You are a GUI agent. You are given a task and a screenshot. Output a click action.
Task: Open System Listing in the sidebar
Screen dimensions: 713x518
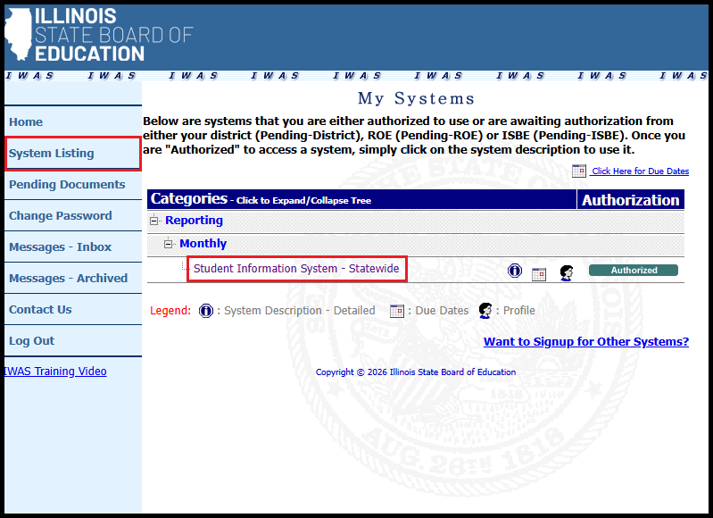[52, 154]
